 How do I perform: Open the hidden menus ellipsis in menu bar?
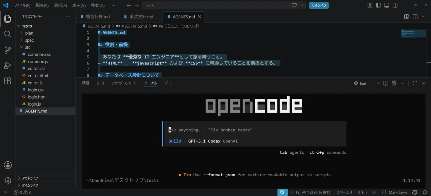tap(113, 5)
